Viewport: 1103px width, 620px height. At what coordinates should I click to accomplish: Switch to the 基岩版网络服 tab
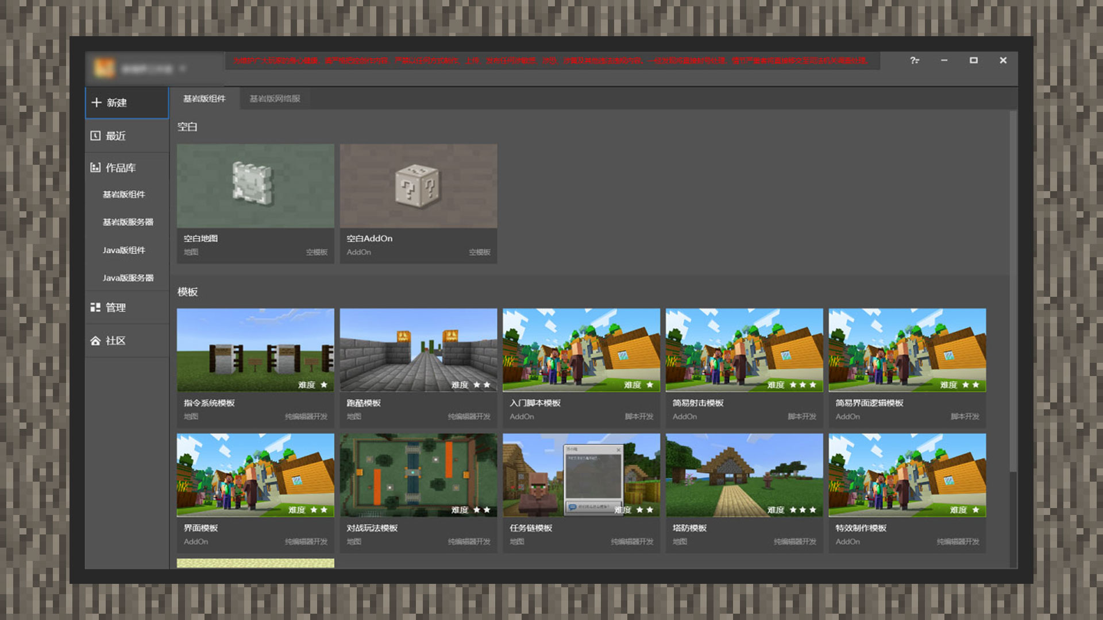click(x=275, y=99)
